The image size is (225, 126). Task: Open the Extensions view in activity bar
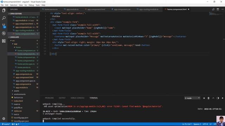4,41
